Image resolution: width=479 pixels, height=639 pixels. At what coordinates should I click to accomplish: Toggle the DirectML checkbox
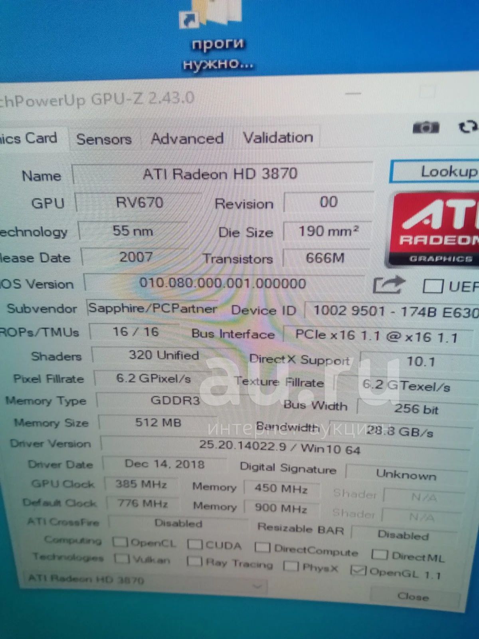(x=379, y=554)
